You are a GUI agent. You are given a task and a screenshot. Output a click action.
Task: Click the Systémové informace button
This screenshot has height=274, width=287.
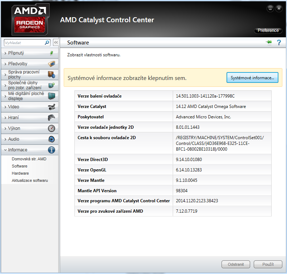tap(252, 77)
